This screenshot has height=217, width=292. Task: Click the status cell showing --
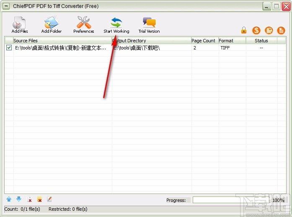[261, 48]
